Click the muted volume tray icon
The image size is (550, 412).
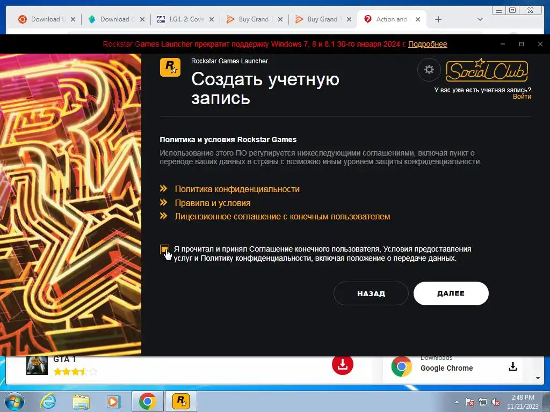point(496,402)
